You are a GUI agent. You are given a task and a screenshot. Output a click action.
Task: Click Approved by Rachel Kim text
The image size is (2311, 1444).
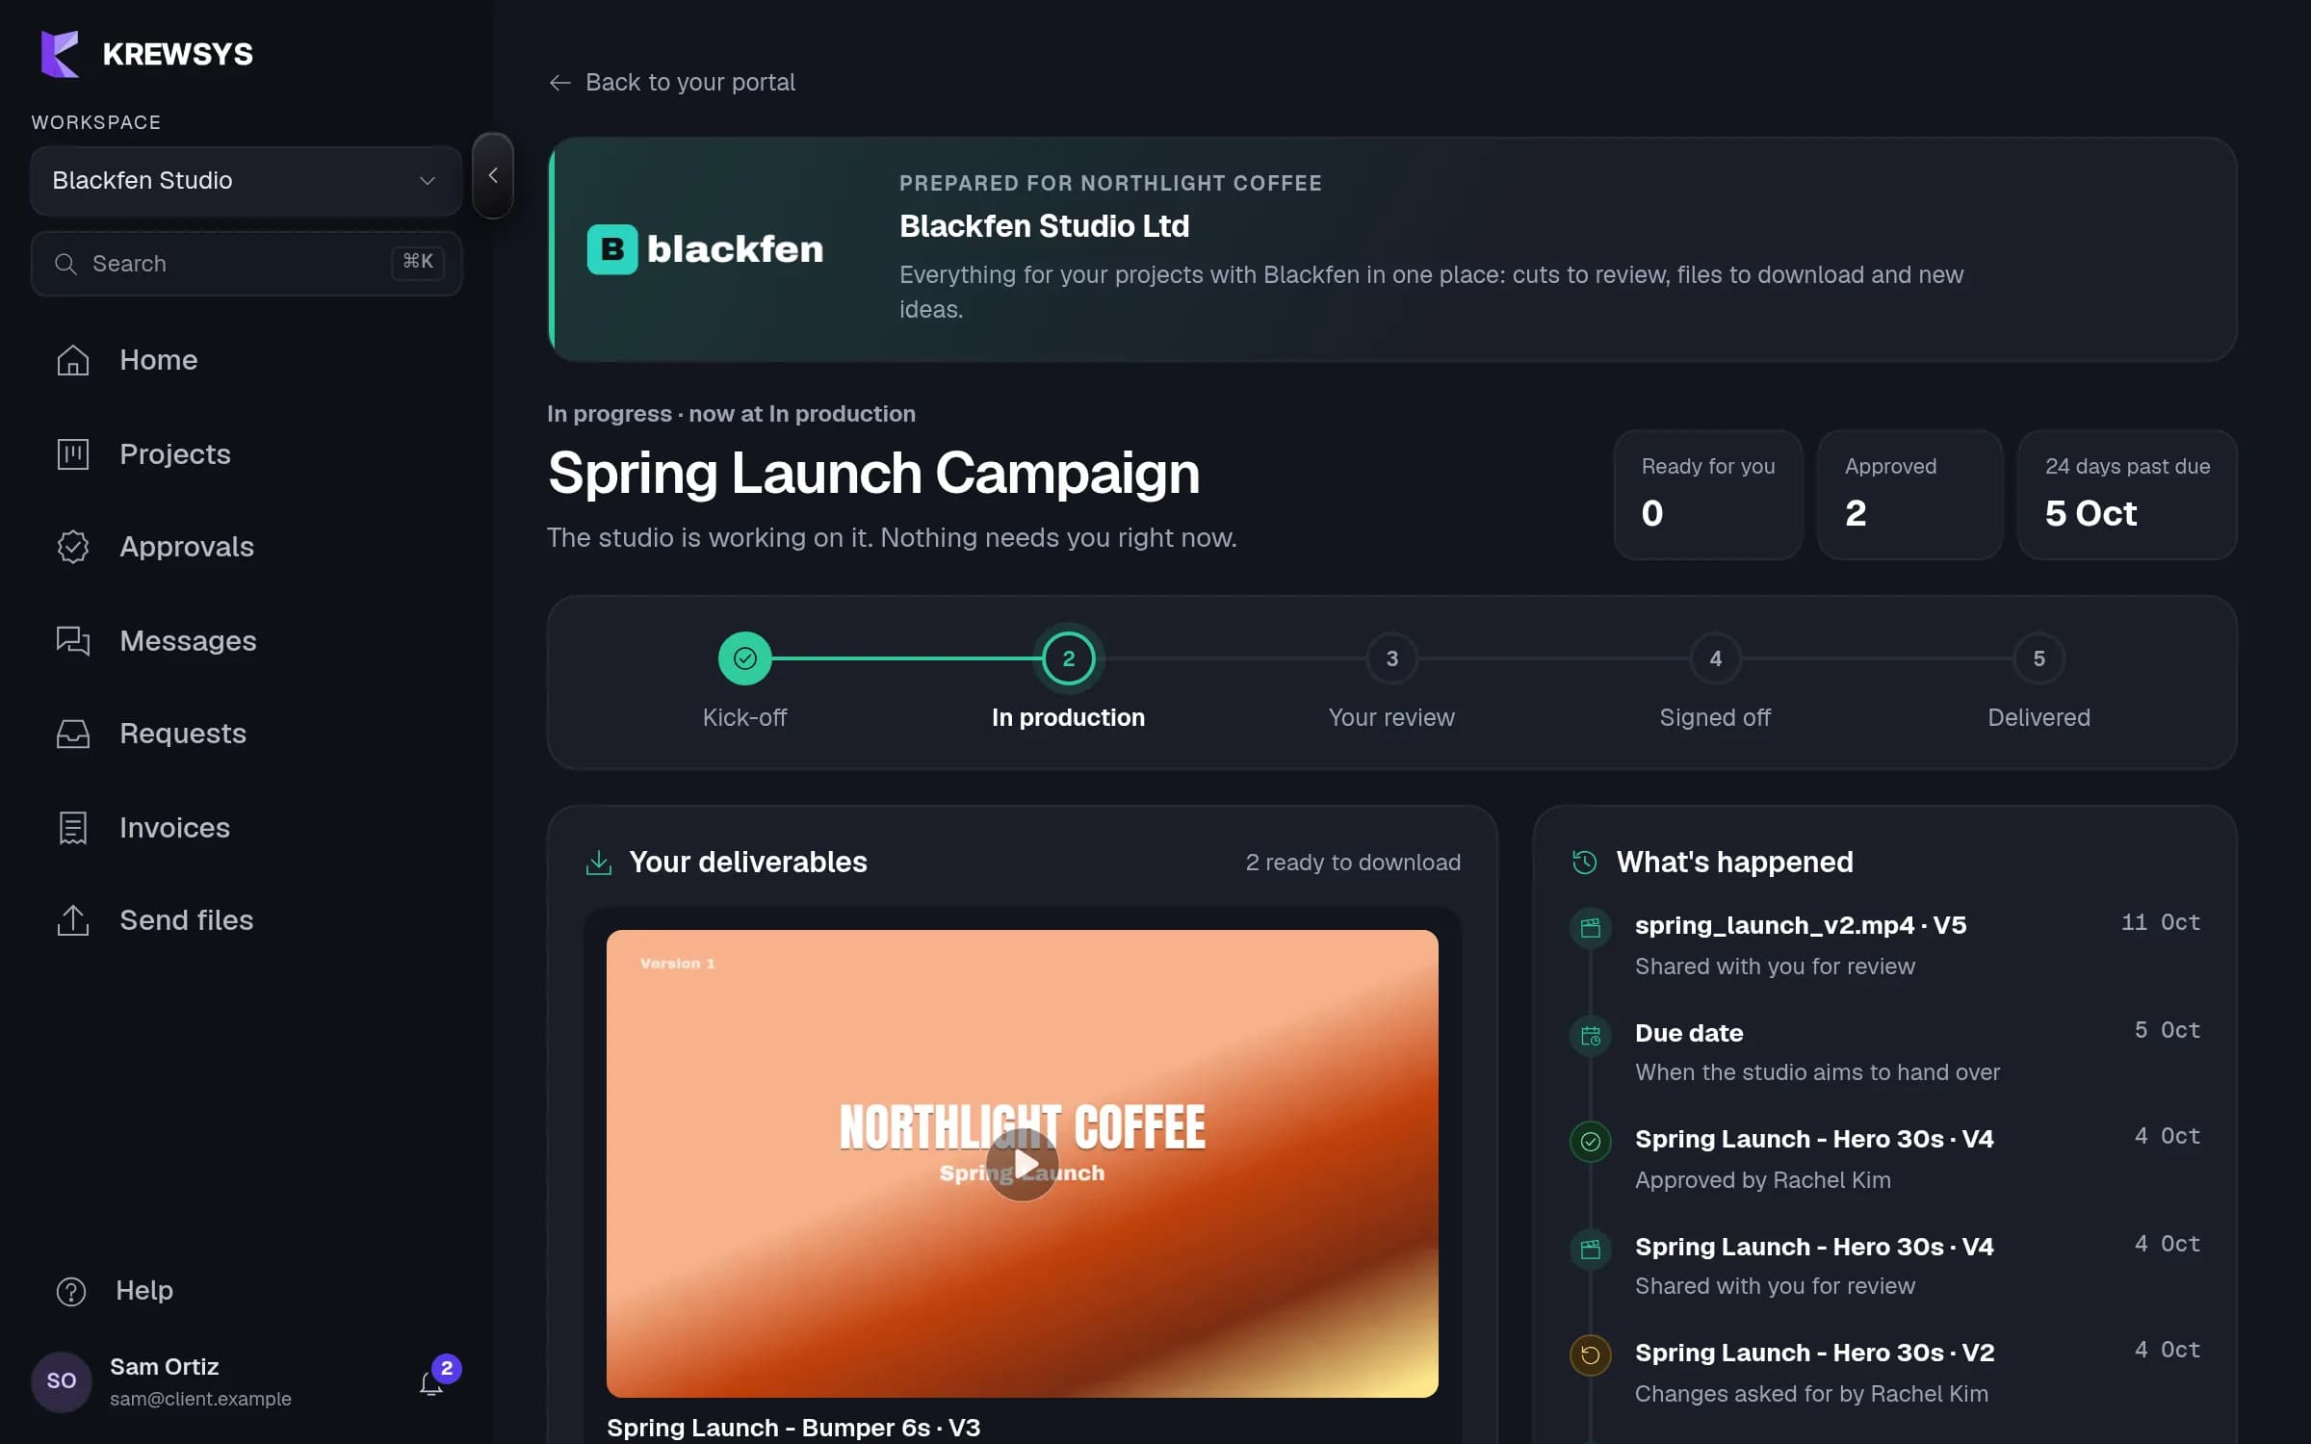pos(1763,1180)
